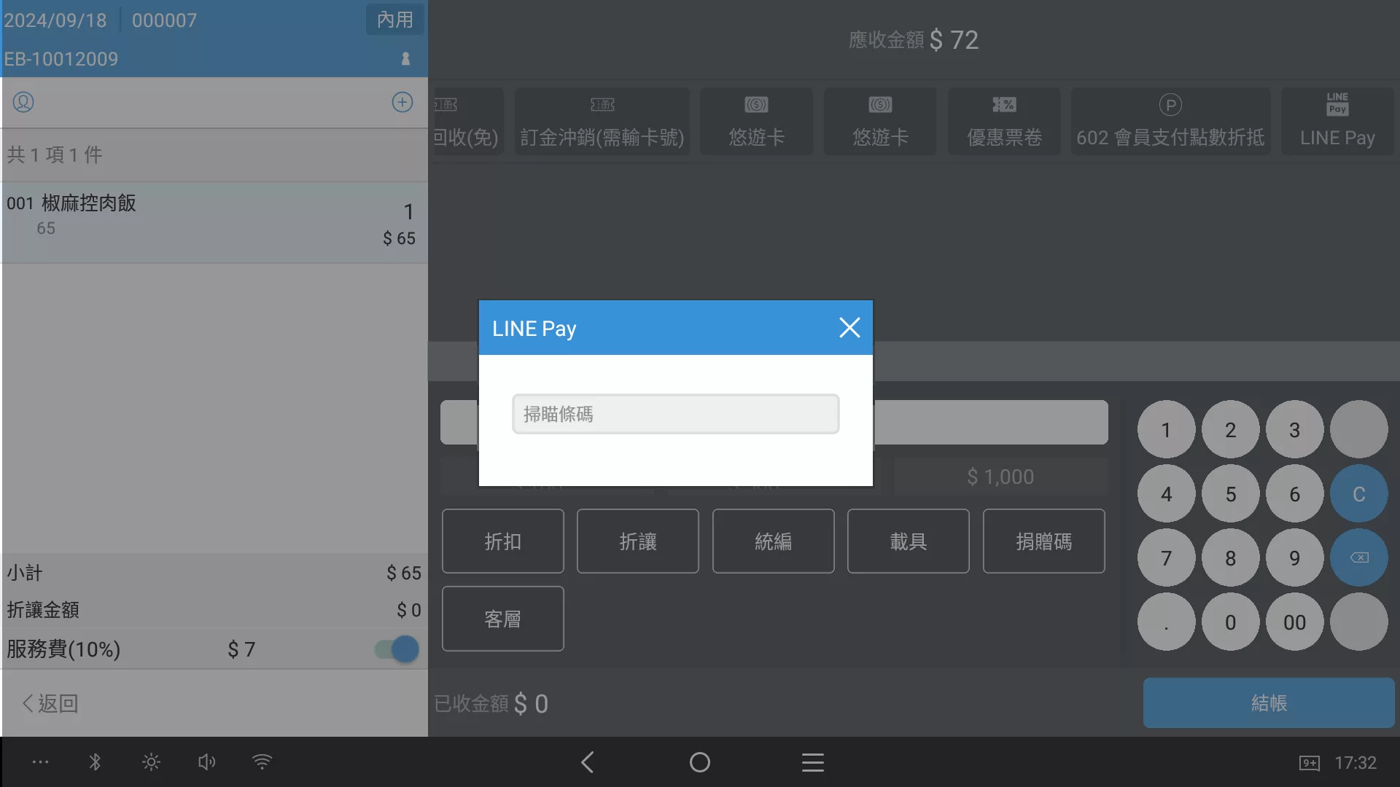Choose 優惠票卷 coupon payment
The width and height of the screenshot is (1400, 787).
[1004, 121]
